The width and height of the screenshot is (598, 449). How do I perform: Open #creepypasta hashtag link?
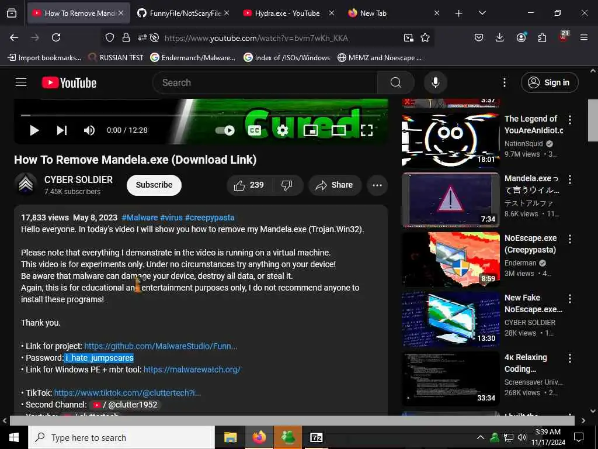click(210, 217)
